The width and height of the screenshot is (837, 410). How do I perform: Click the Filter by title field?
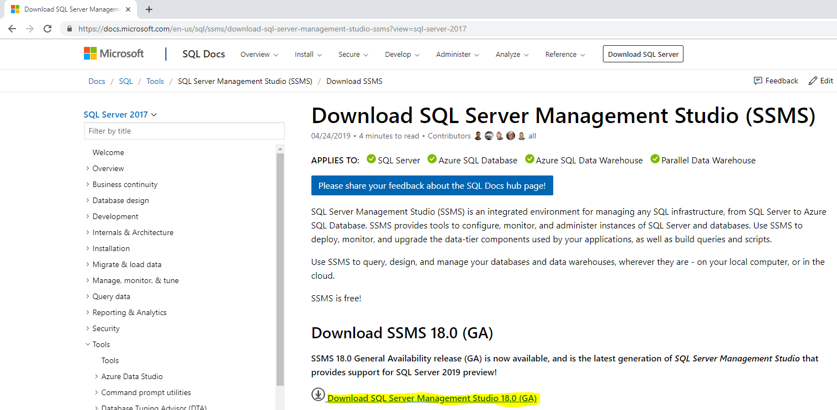click(184, 131)
